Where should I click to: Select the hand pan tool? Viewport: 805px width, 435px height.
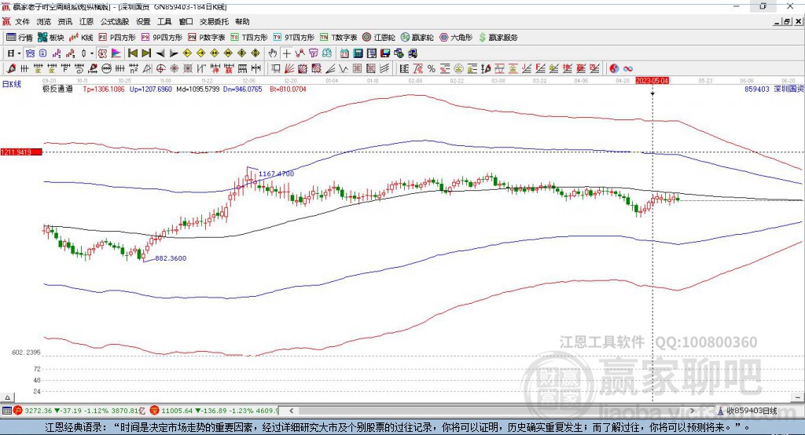[273, 53]
